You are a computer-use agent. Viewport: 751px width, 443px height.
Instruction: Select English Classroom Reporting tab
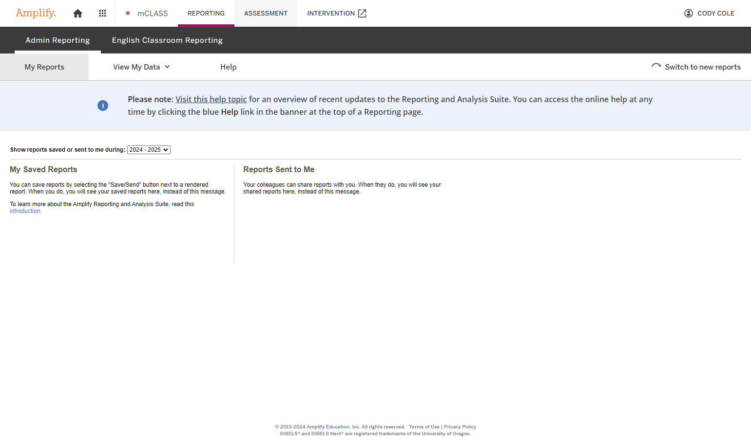coord(167,40)
